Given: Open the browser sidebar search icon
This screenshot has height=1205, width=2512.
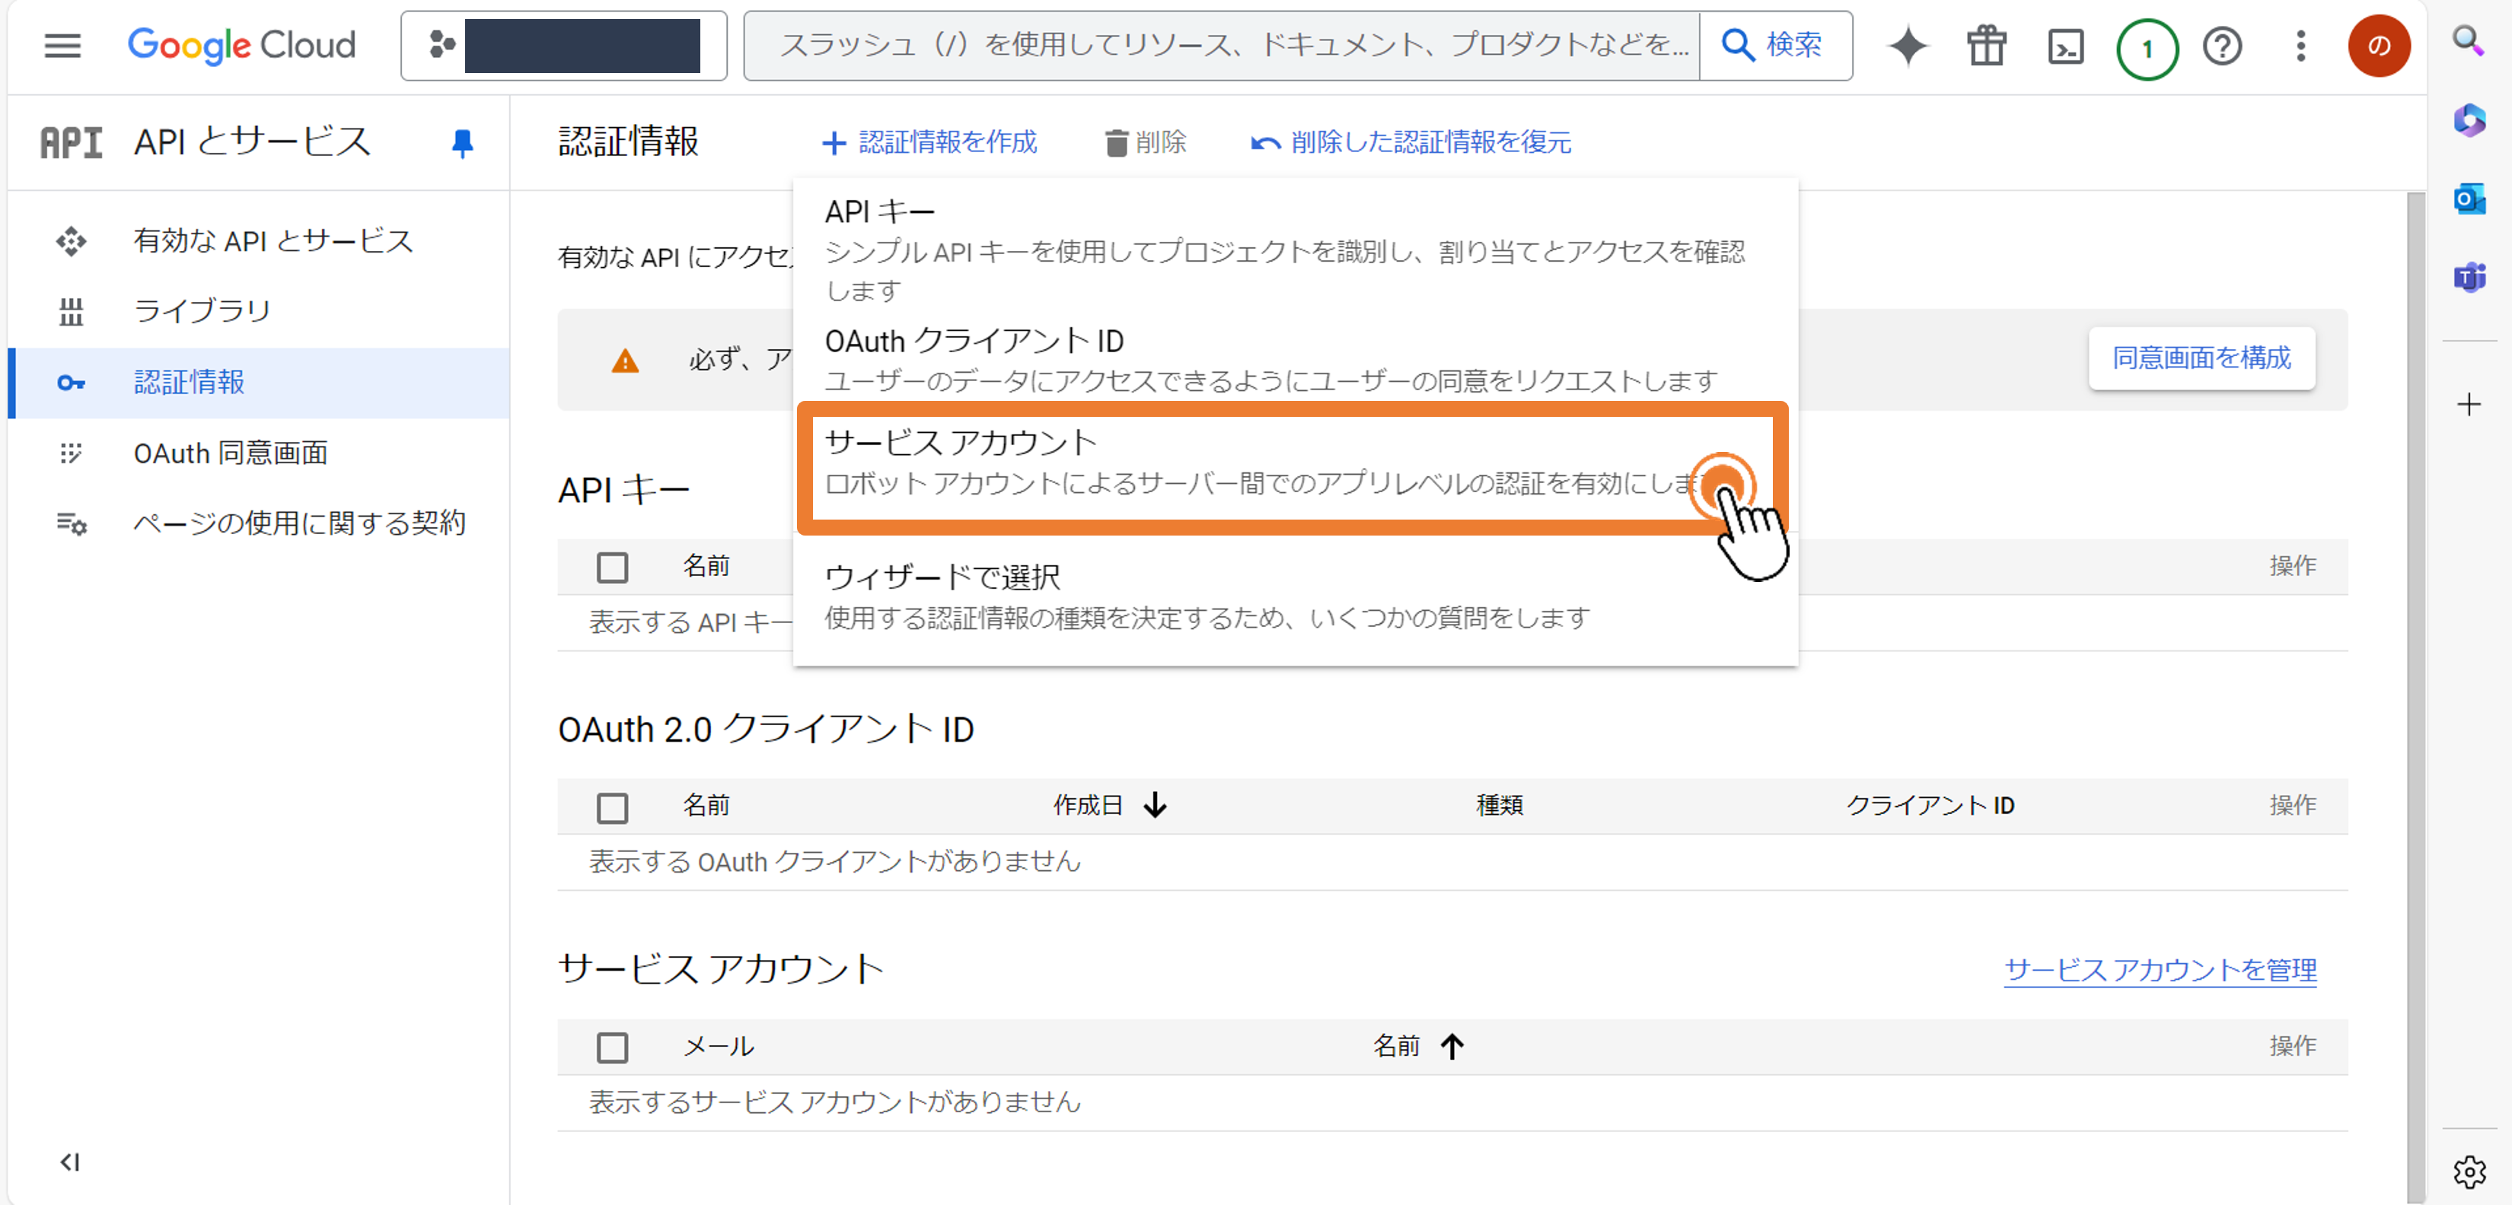Looking at the screenshot, I should point(2468,41).
